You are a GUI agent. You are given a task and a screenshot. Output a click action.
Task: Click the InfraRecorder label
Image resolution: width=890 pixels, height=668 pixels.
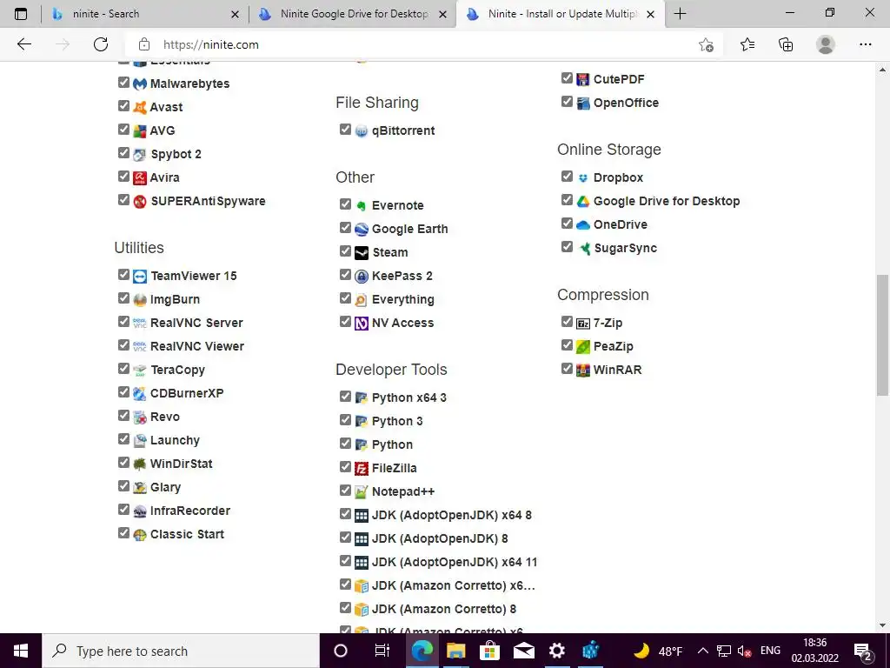[x=190, y=511]
